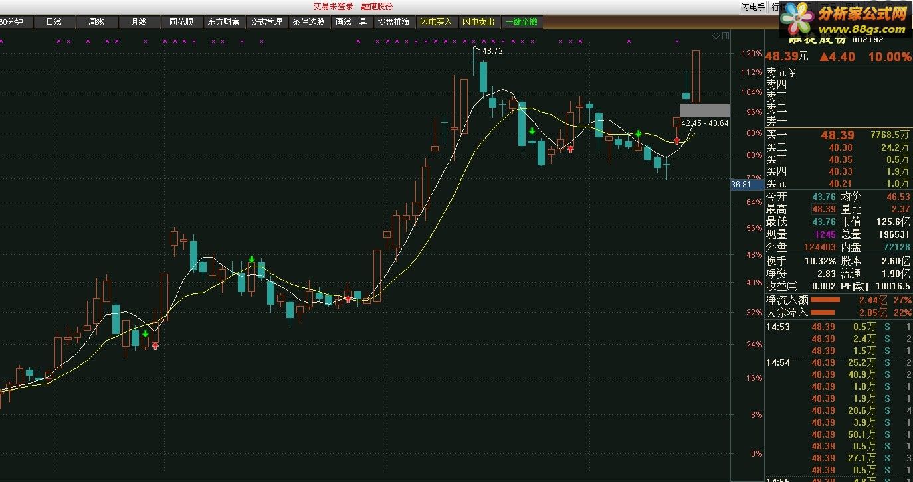Select the tick row with 48.9万
The width and height of the screenshot is (913, 482).
click(x=839, y=374)
